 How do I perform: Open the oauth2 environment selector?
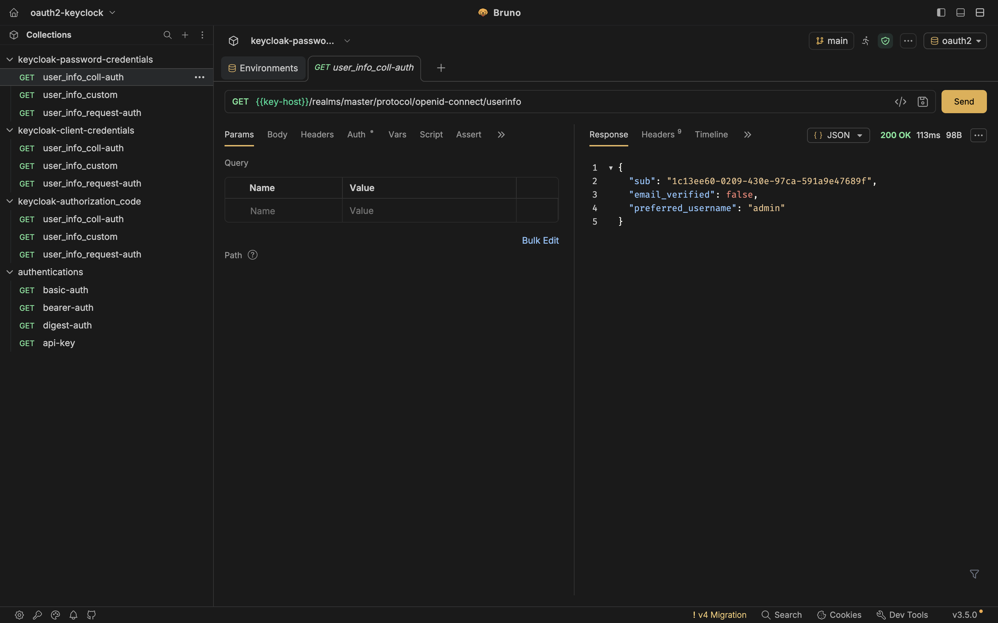click(x=955, y=41)
